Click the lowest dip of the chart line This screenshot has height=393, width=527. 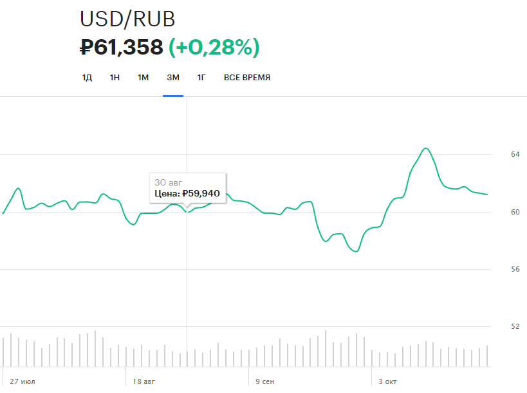click(x=355, y=251)
